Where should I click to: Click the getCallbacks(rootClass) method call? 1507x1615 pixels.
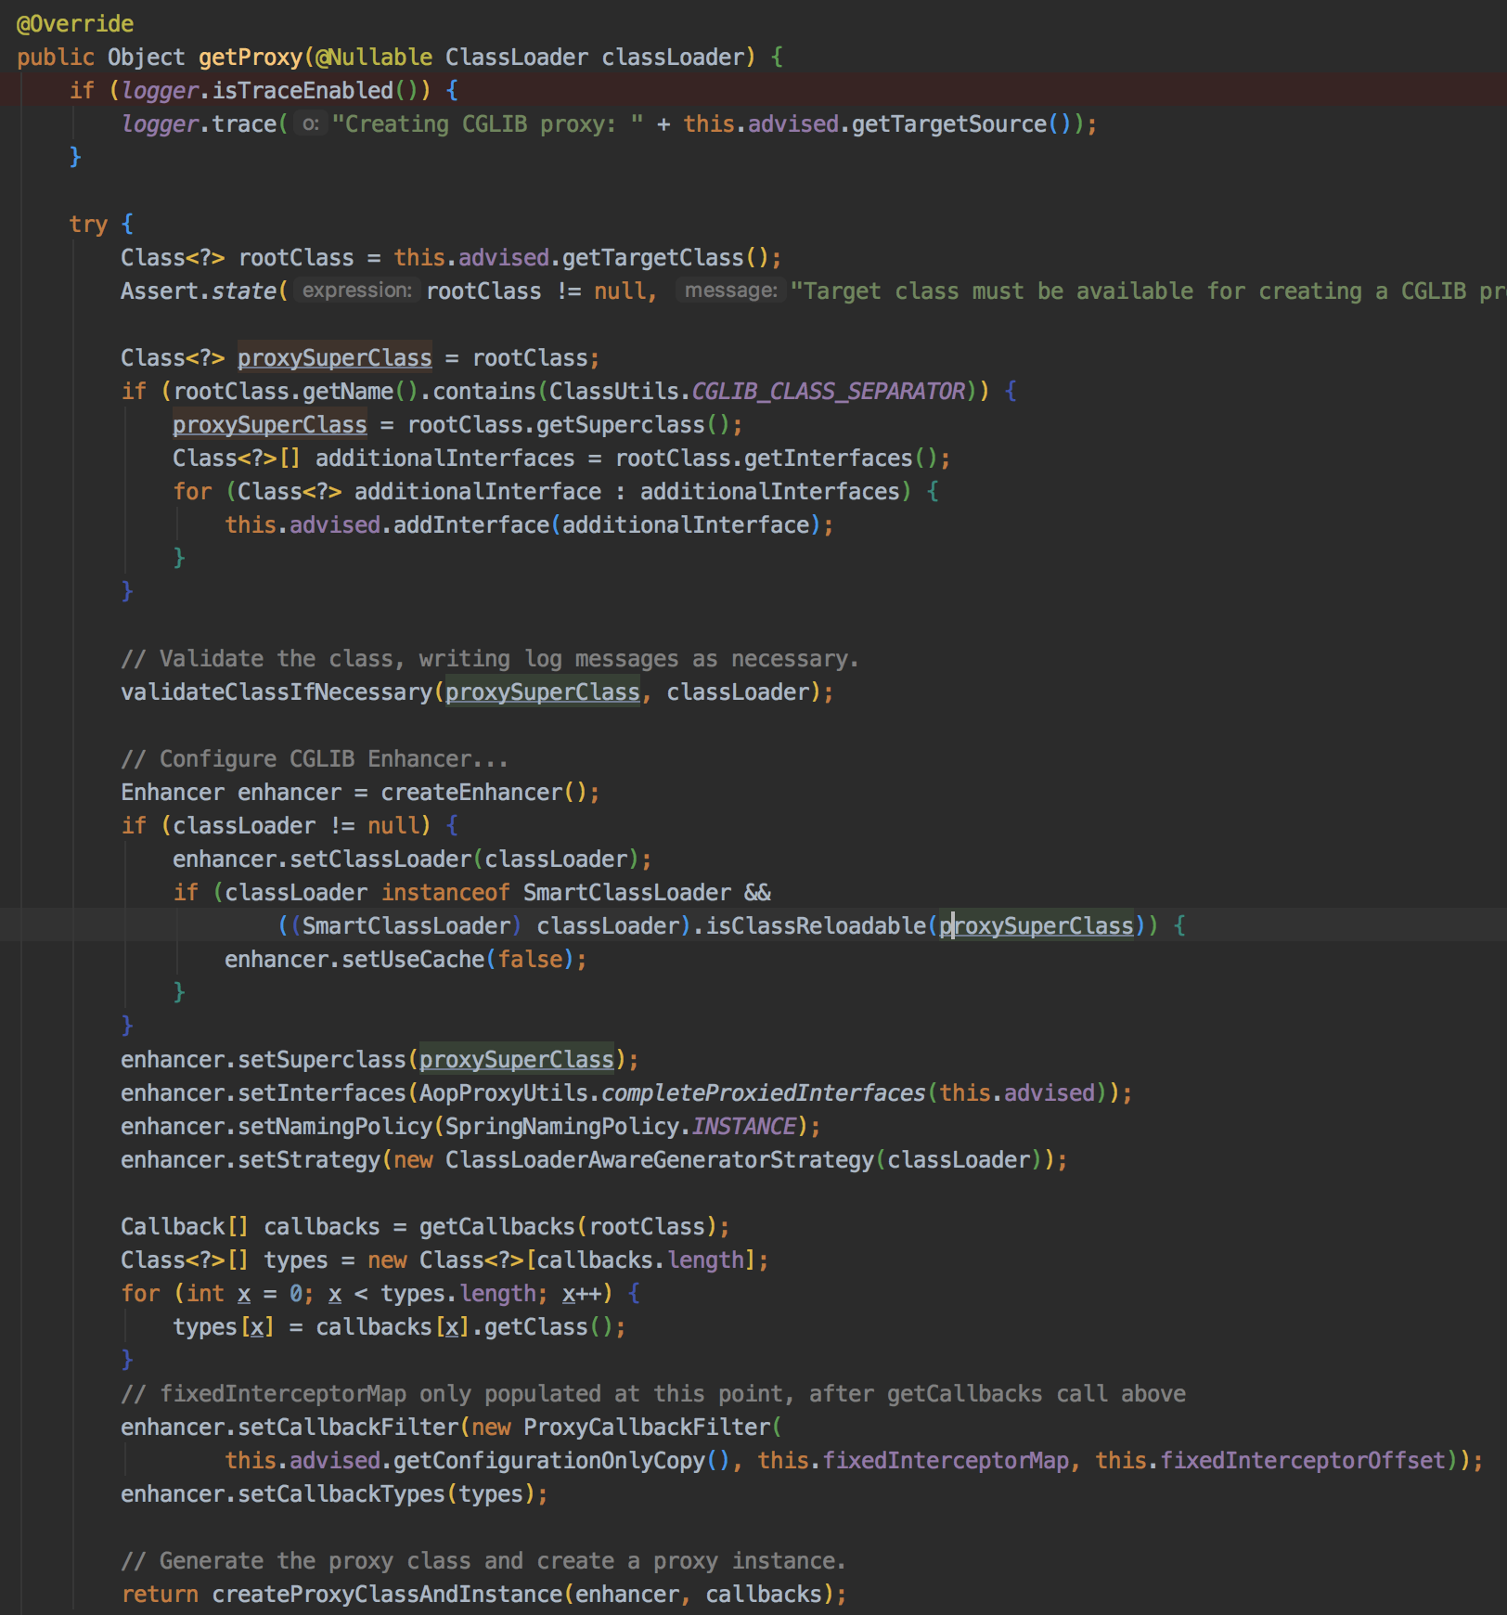(568, 1226)
